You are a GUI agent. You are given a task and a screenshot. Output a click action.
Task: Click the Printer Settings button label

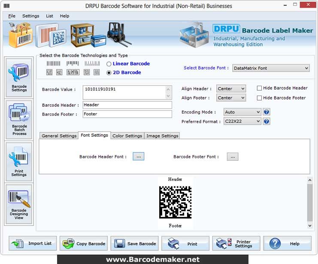click(243, 244)
